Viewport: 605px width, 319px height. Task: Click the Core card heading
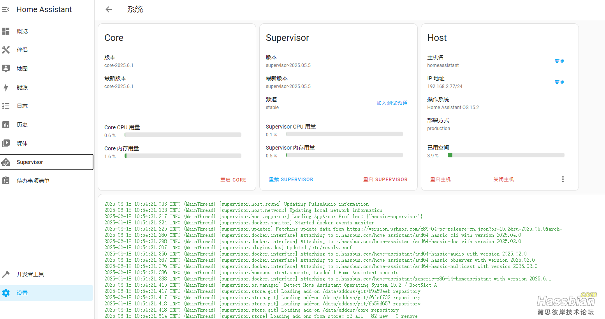tap(114, 38)
